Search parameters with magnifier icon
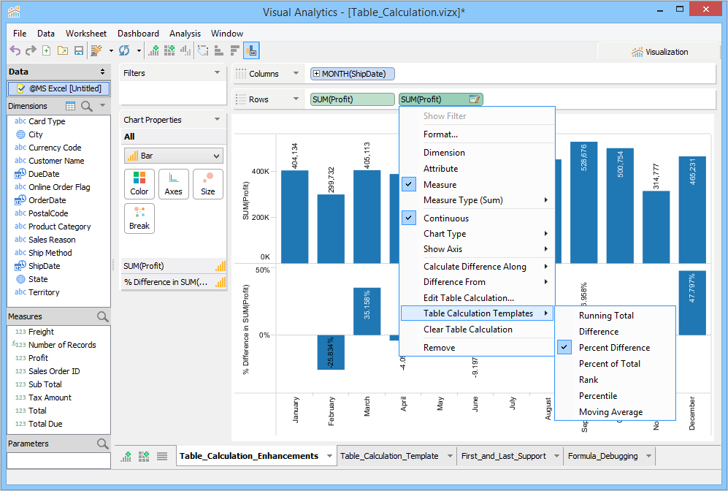Screen dimensions: 728x491 pos(103,444)
